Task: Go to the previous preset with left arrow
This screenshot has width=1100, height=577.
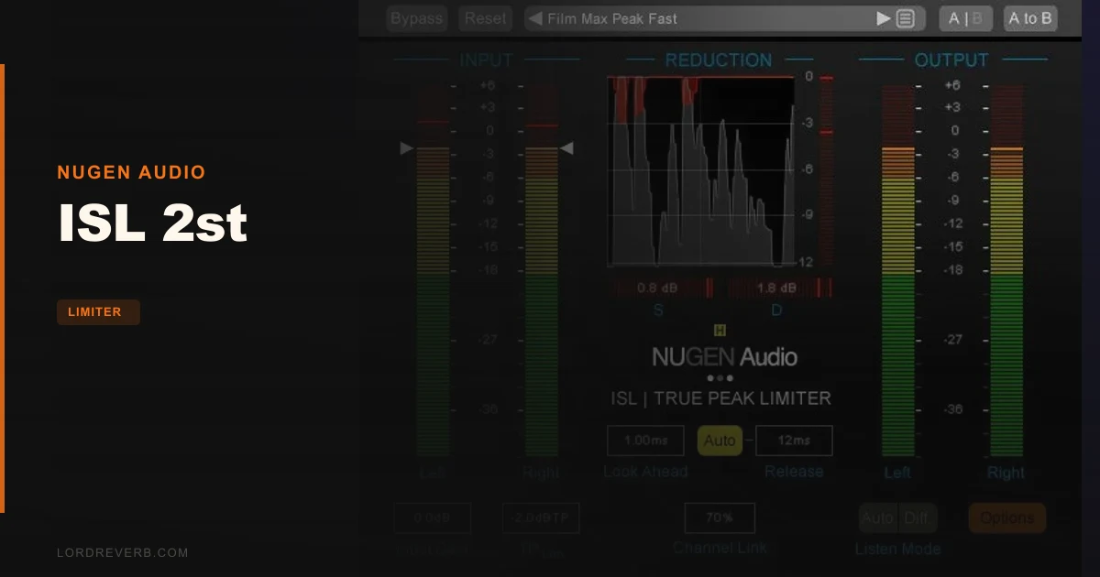Action: (x=535, y=18)
